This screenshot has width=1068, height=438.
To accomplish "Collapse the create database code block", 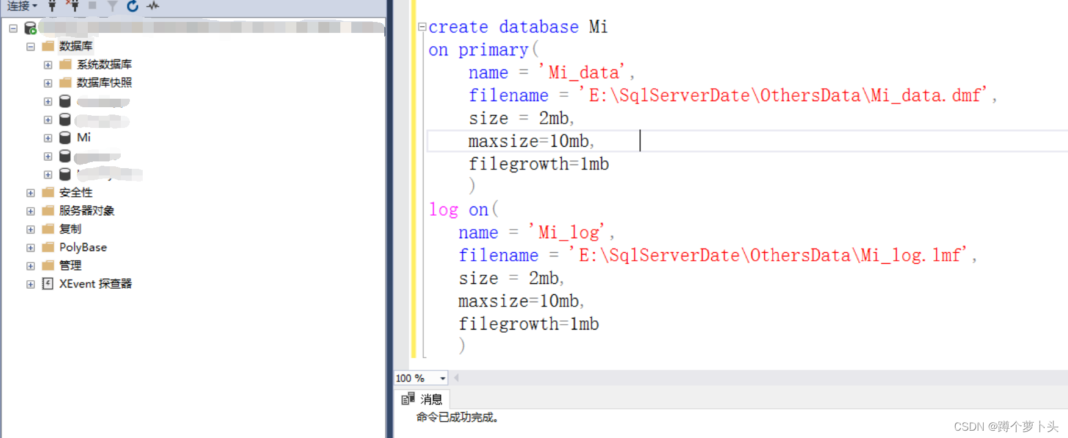I will (421, 27).
